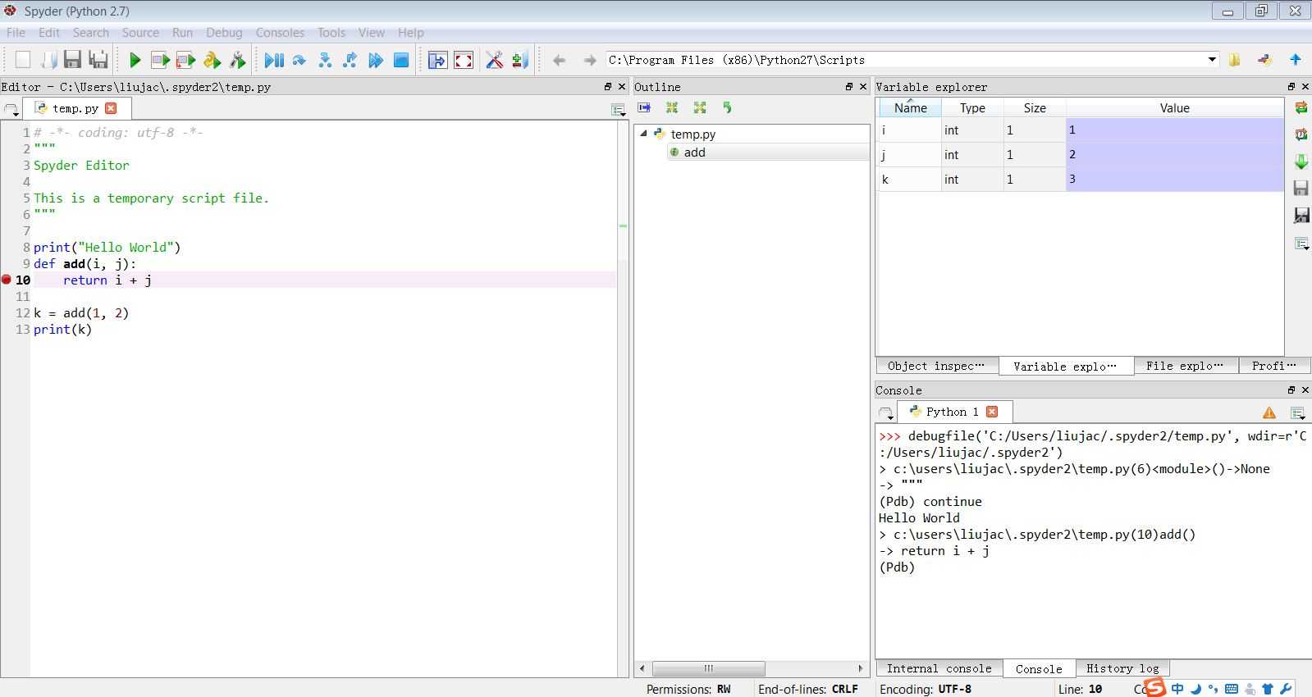
Task: Collapse all items in Outline
Action: coord(672,107)
